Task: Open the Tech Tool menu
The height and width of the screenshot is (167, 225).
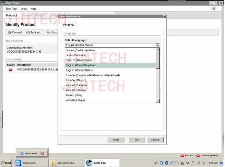Action: (11, 9)
